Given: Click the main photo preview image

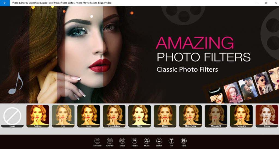Looking at the screenshot, I should pos(139,55).
